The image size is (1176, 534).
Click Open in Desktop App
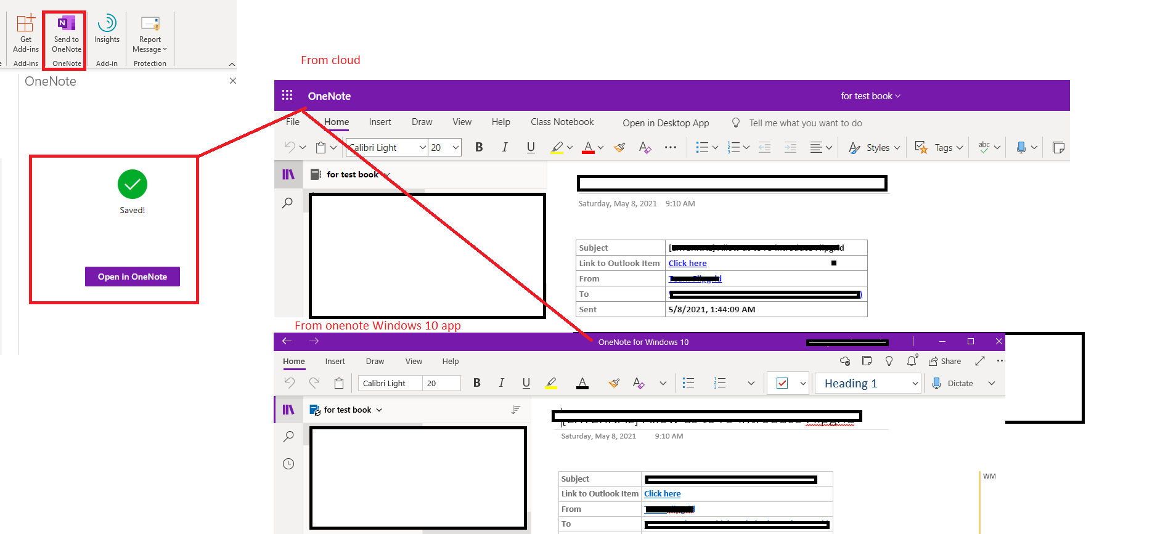[x=666, y=123]
